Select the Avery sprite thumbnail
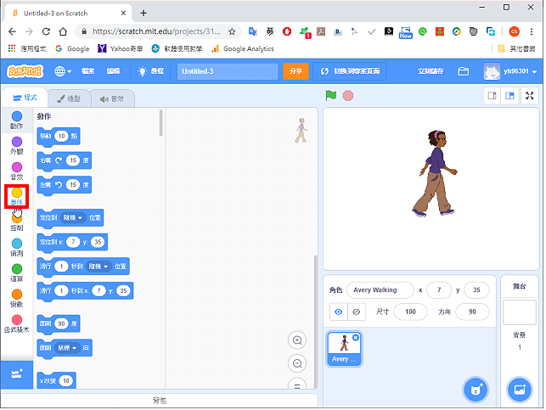 (344, 349)
